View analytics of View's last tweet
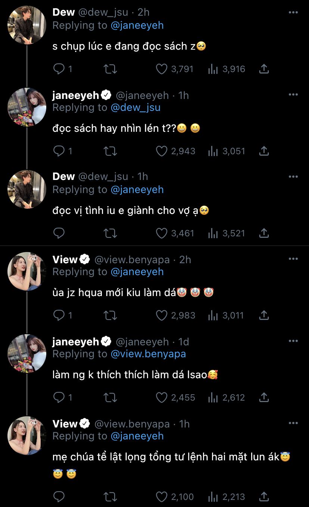309x507 pixels. [x=213, y=497]
